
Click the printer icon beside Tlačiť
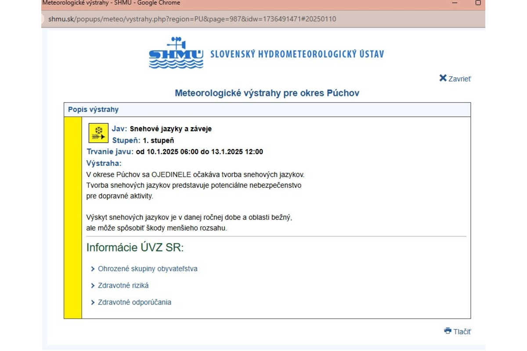click(x=448, y=331)
